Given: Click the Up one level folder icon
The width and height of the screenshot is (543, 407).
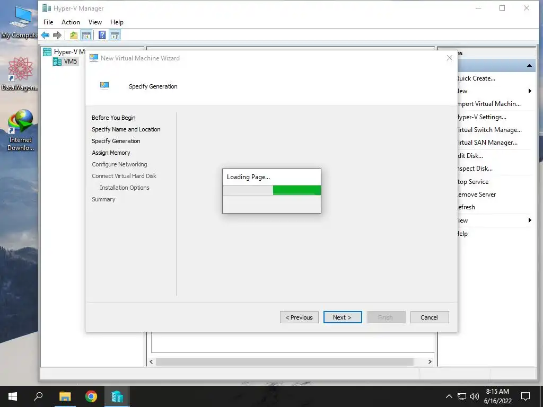Looking at the screenshot, I should pos(73,35).
